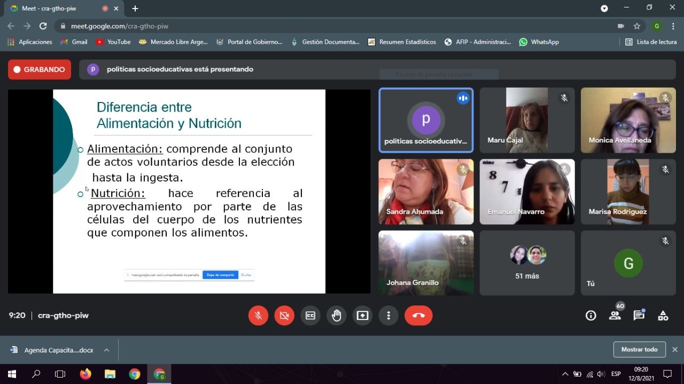
Task: Click the Mostrar todo button
Action: pyautogui.click(x=639, y=349)
